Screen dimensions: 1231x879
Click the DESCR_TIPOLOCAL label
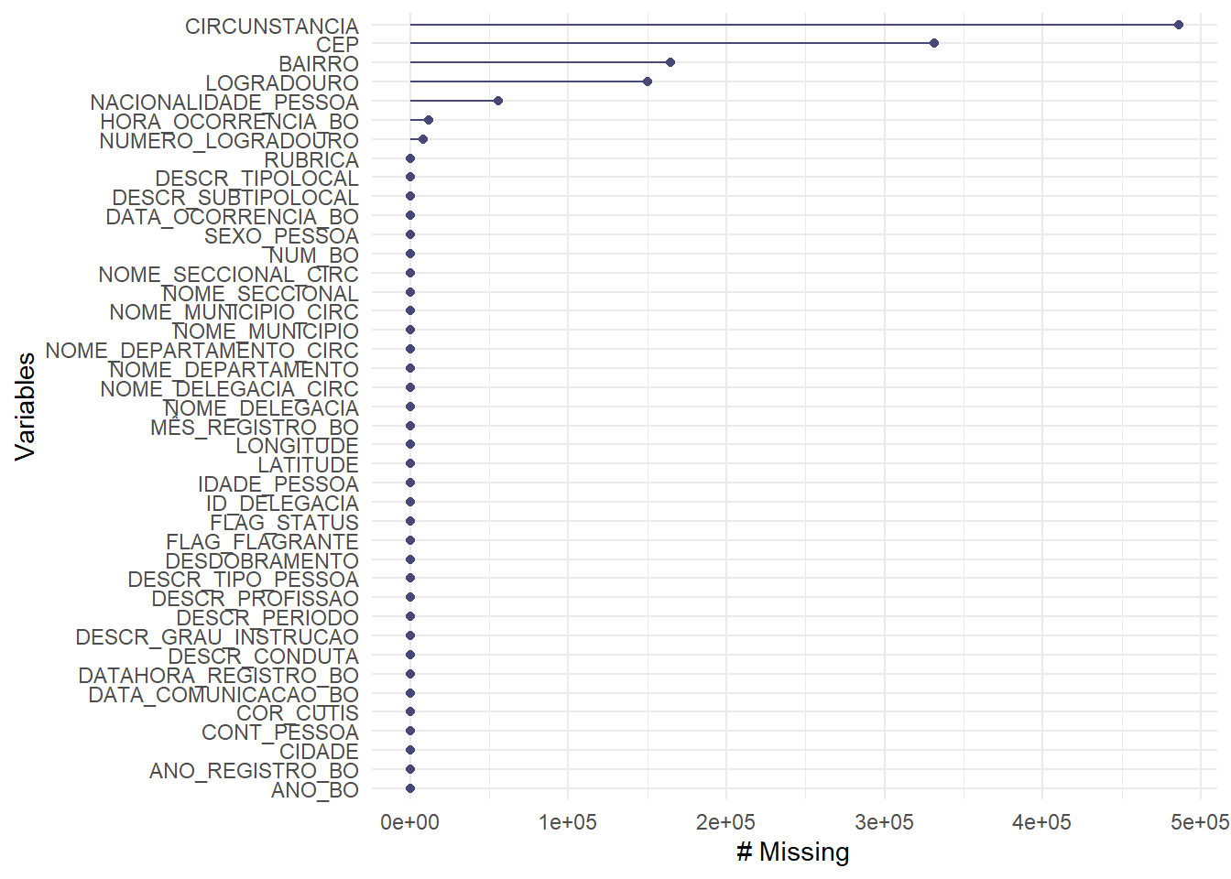(256, 179)
